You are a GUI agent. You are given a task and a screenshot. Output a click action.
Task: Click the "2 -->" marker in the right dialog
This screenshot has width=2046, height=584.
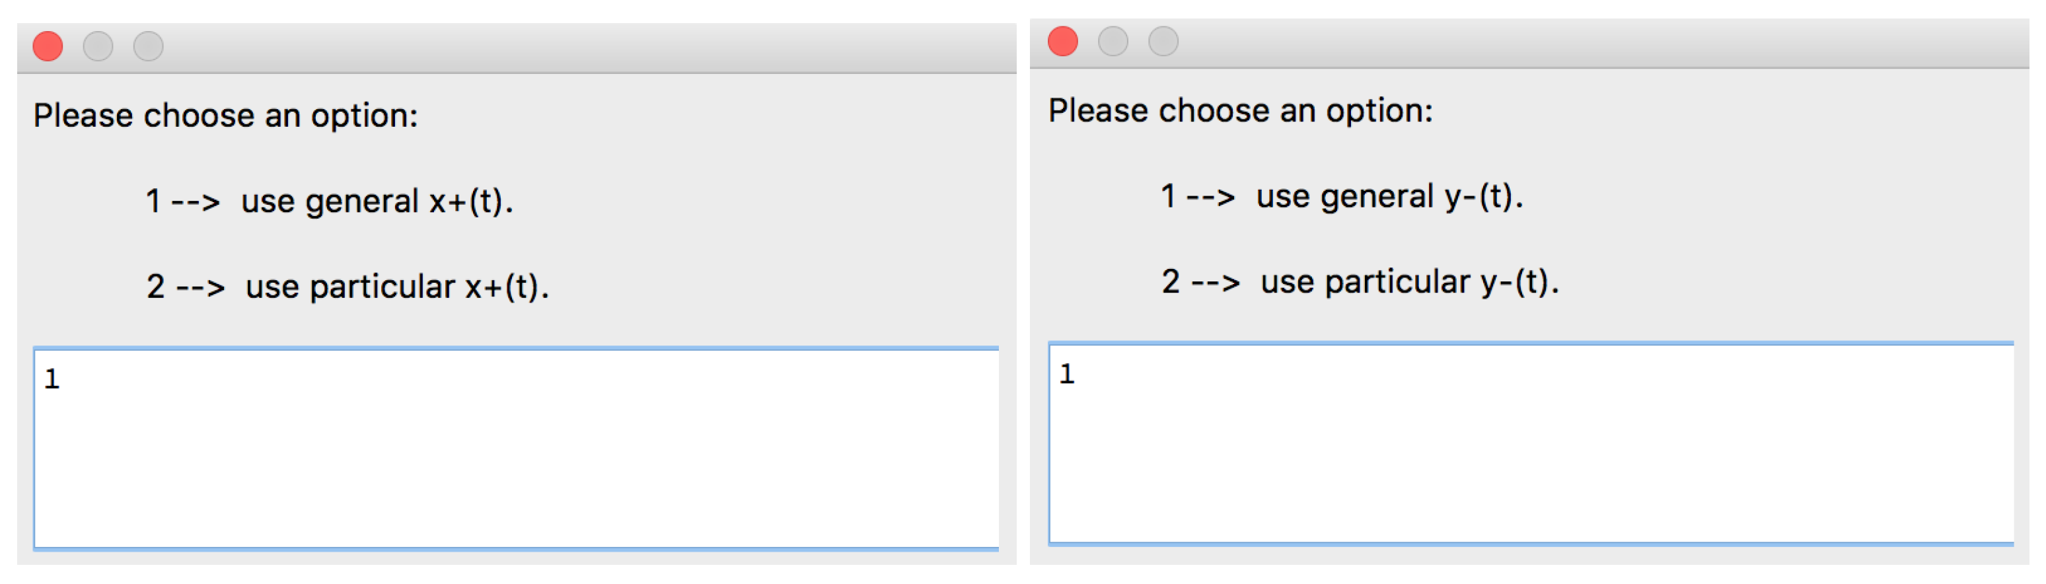coord(1201,282)
